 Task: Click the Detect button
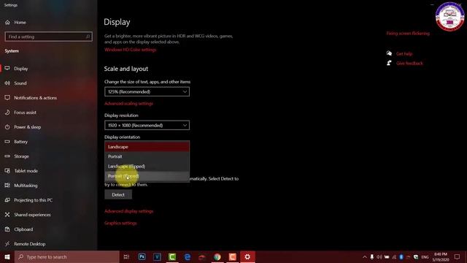coord(118,195)
